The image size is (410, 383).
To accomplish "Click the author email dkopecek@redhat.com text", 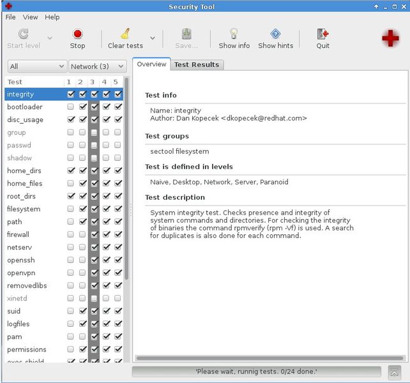I will click(264, 118).
